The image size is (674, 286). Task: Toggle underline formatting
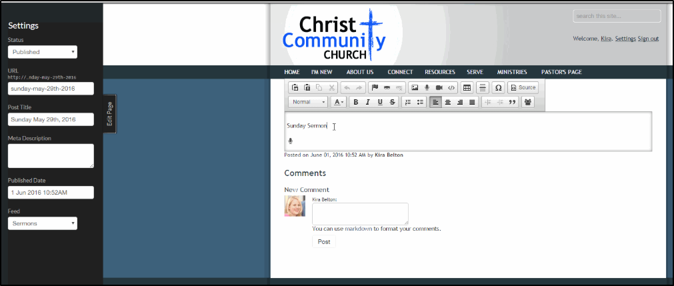tap(380, 102)
